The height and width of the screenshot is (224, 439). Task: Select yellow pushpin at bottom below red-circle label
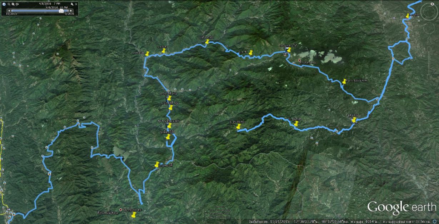click(x=134, y=215)
